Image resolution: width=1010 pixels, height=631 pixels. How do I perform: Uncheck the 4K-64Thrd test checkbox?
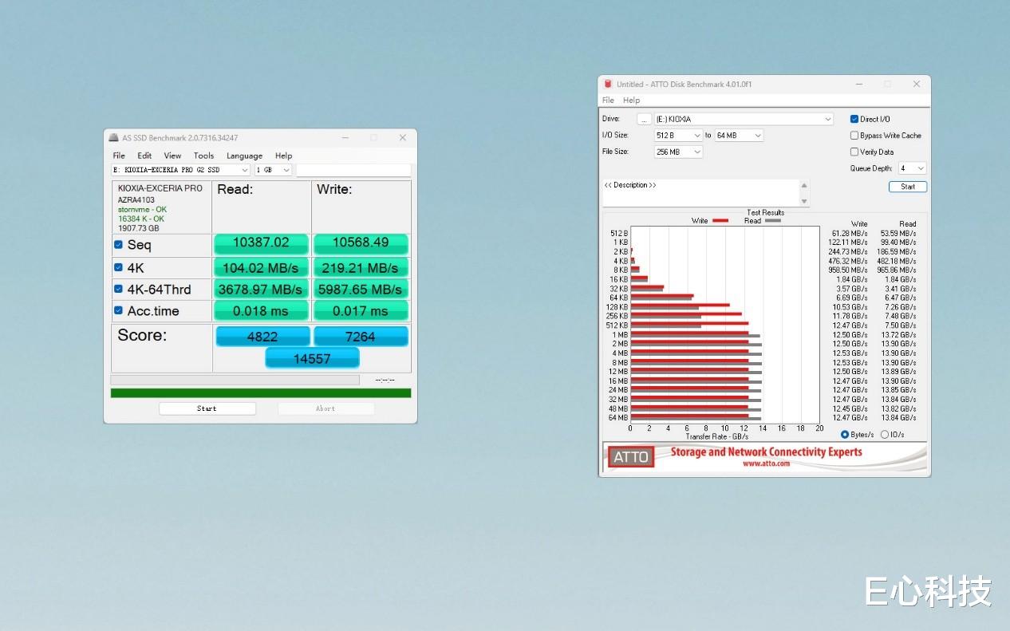[x=119, y=289]
